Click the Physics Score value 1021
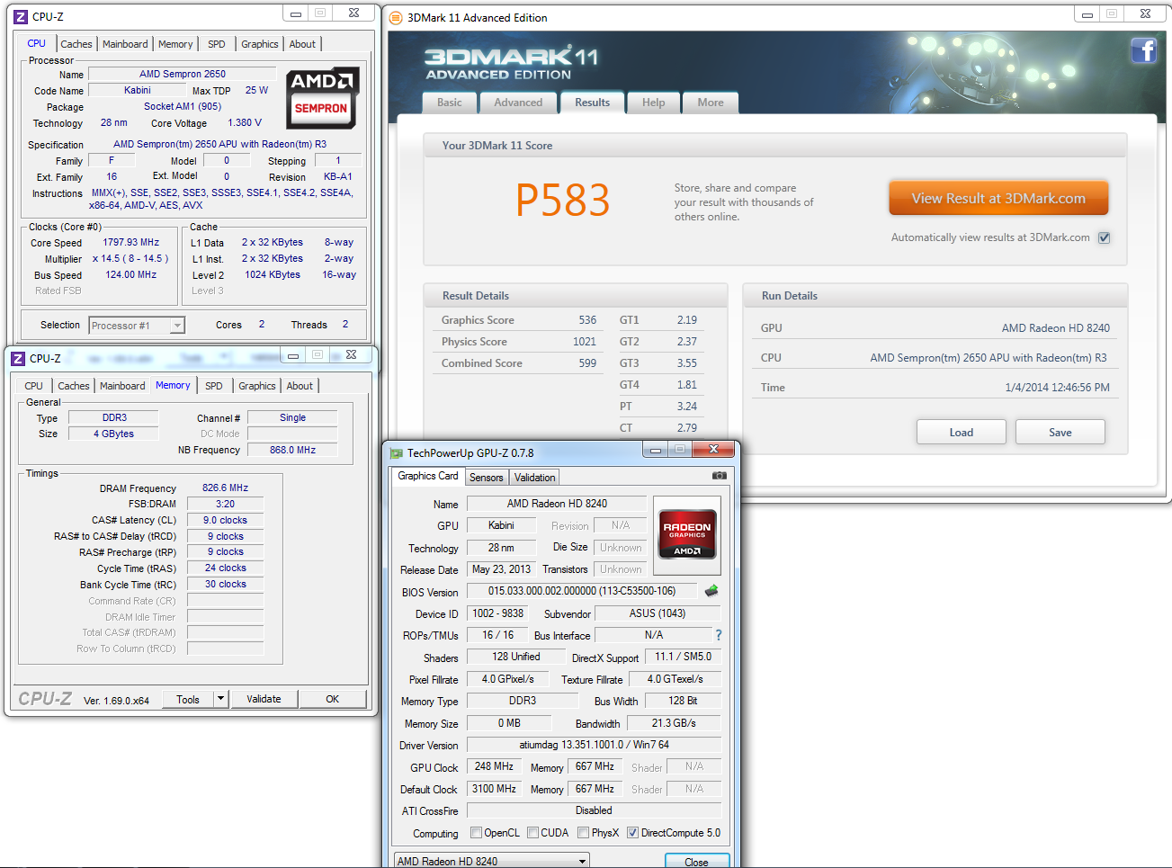This screenshot has width=1172, height=868. [x=585, y=342]
